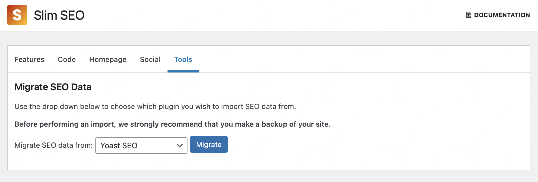Image resolution: width=538 pixels, height=182 pixels.
Task: Click the word "backup" in bold warning
Action: pos(274,124)
